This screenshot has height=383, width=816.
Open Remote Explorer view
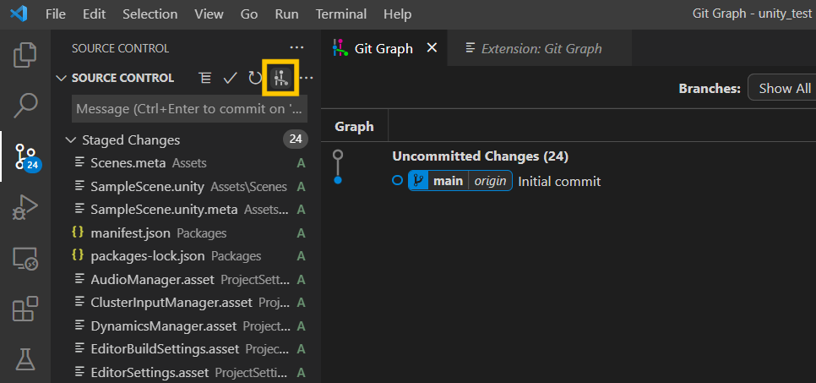click(x=25, y=258)
